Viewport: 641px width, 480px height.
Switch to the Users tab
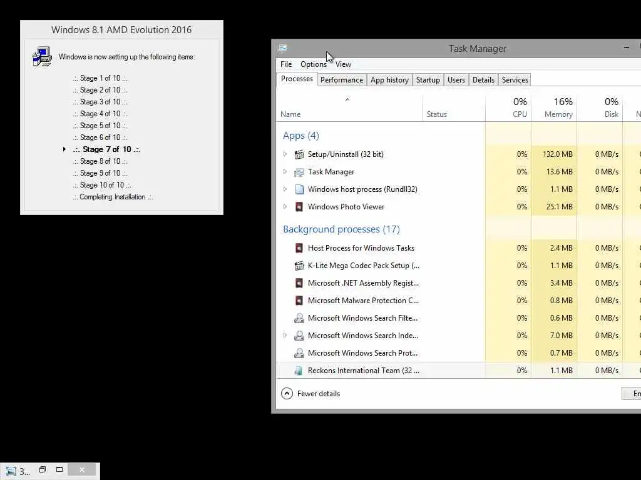pyautogui.click(x=456, y=80)
